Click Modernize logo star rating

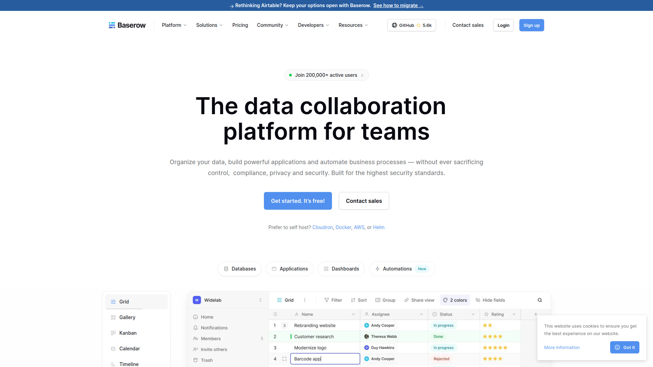495,348
